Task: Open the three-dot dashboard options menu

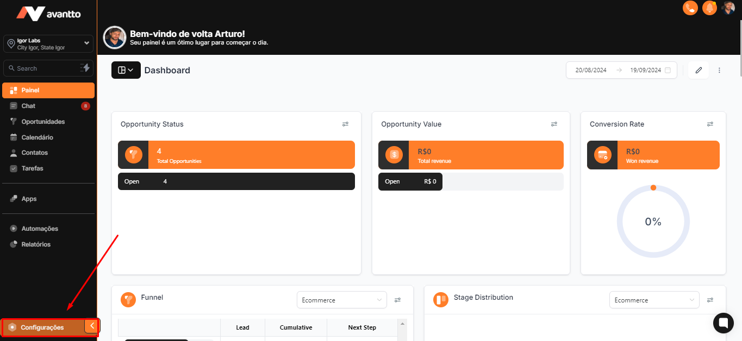Action: [719, 70]
